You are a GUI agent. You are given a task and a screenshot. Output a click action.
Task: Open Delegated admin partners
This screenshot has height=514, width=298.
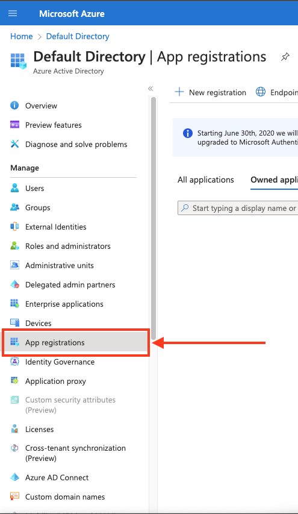coord(70,285)
